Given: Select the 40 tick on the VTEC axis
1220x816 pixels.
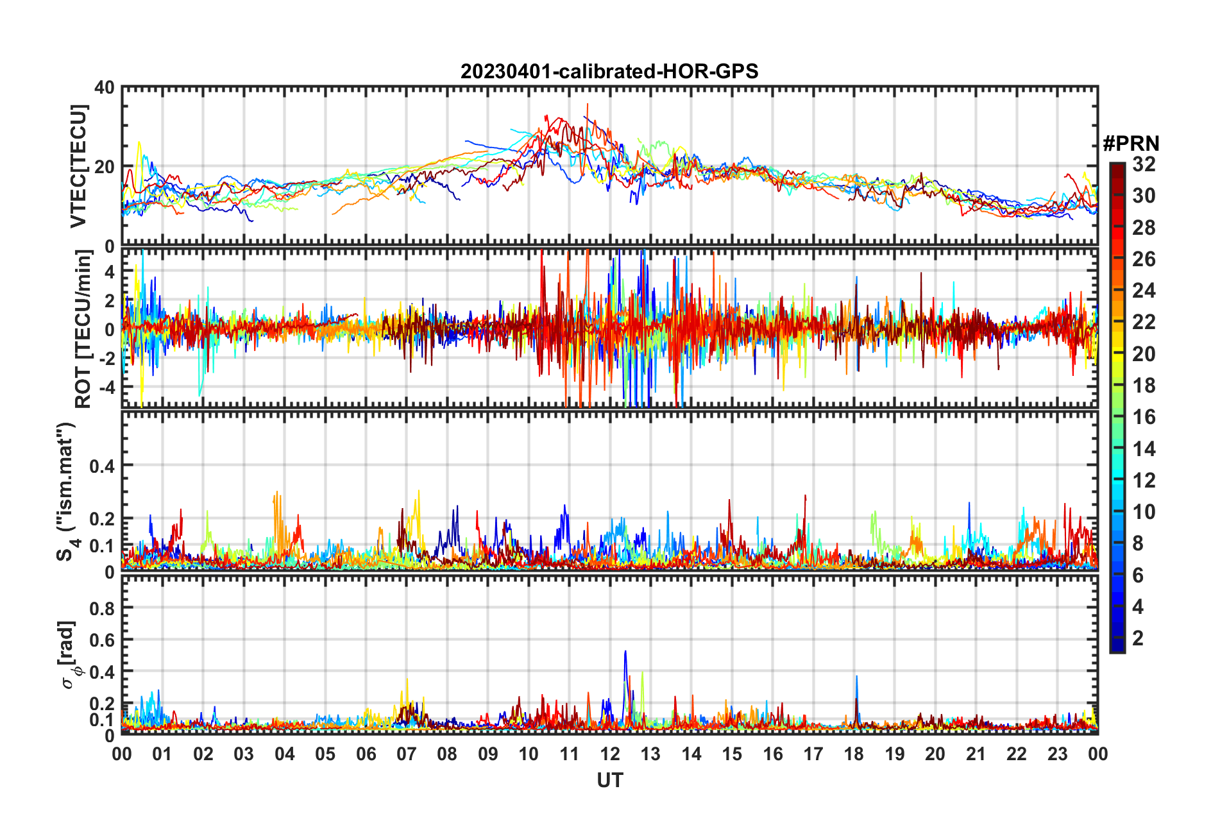Looking at the screenshot, I should coord(105,87).
